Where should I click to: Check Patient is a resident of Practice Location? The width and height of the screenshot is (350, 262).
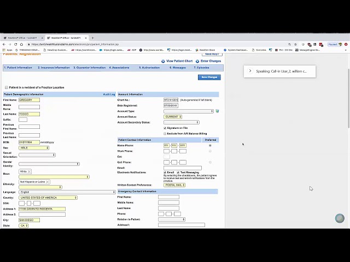pyautogui.click(x=7, y=87)
